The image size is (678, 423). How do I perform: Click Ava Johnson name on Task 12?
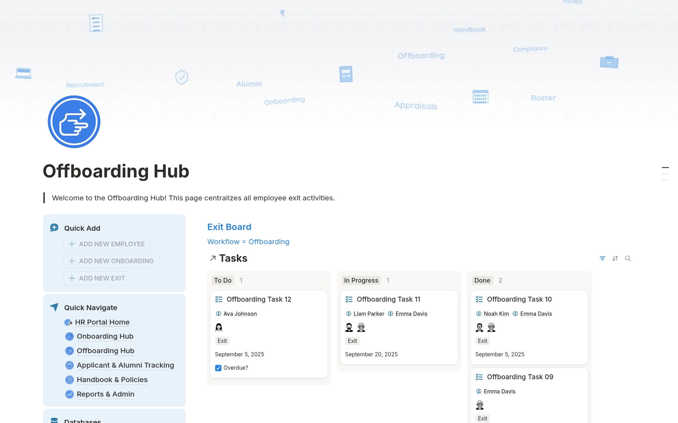(x=240, y=314)
